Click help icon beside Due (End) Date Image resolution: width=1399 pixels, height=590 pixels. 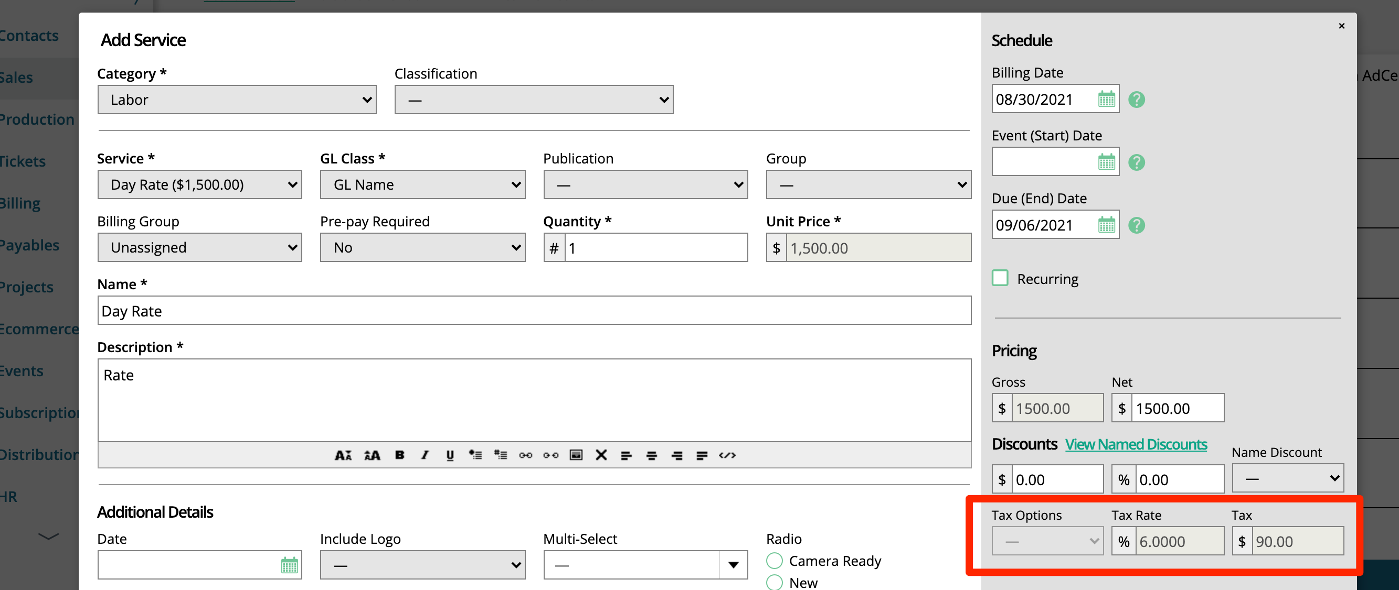click(1136, 225)
